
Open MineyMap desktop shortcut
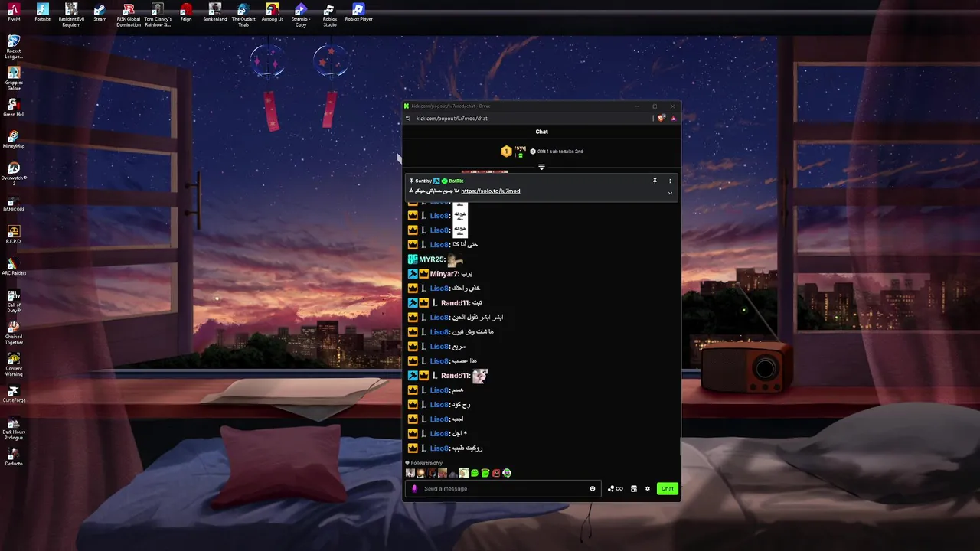click(x=14, y=139)
